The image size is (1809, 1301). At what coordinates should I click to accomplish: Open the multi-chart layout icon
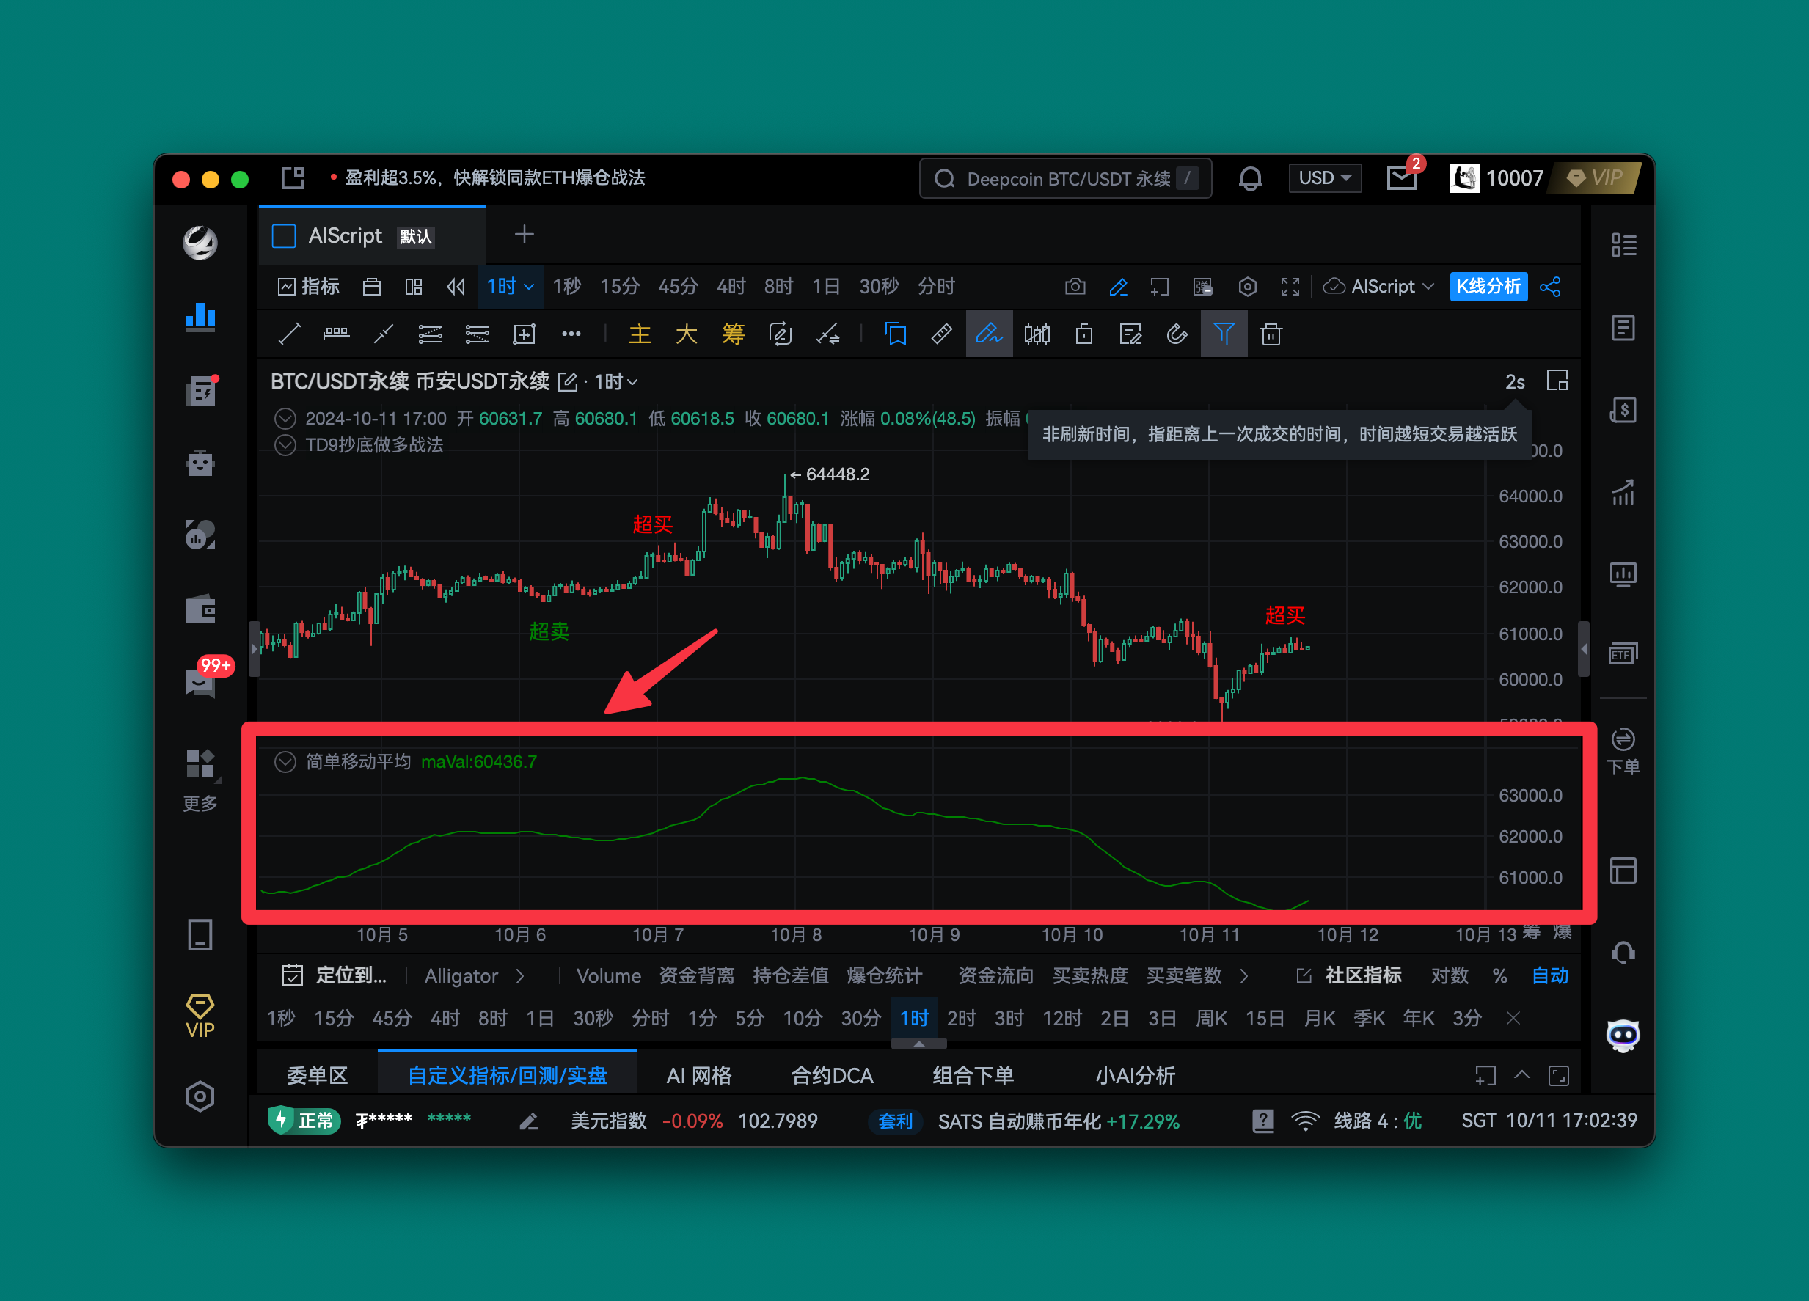pos(413,287)
